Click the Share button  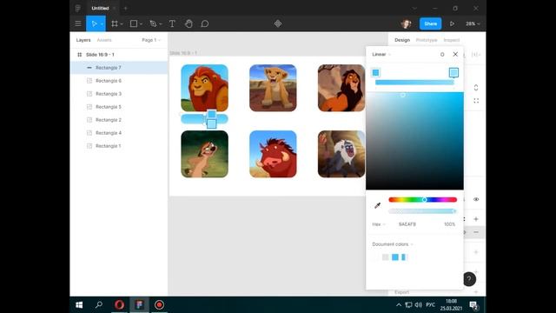[431, 23]
